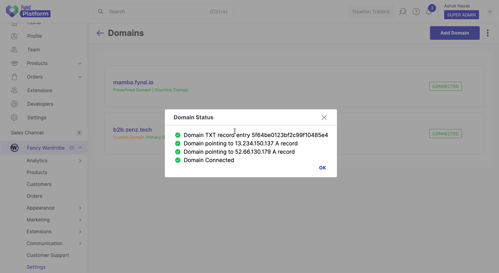Screen dimensions: 499x273
Task: Open the b2b.zenz.tech domain link
Action: 132,130
